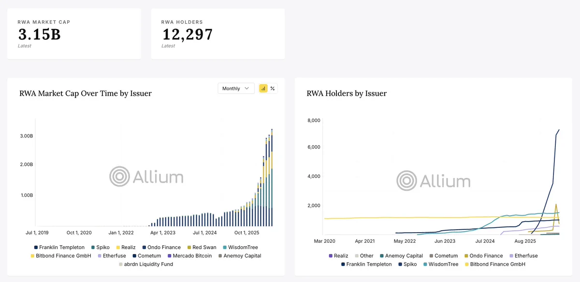This screenshot has height=282, width=580.
Task: Toggle Ondo Finance in Market Cap legend
Action: pos(161,247)
